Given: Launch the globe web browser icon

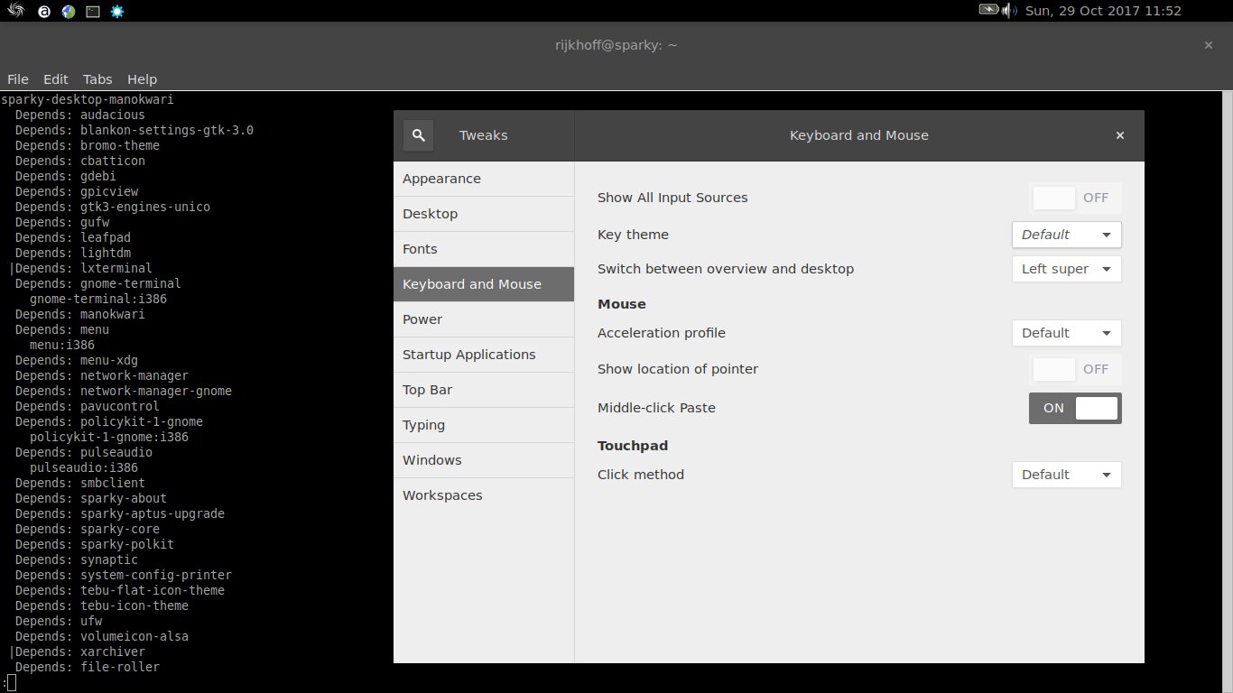Looking at the screenshot, I should (69, 12).
